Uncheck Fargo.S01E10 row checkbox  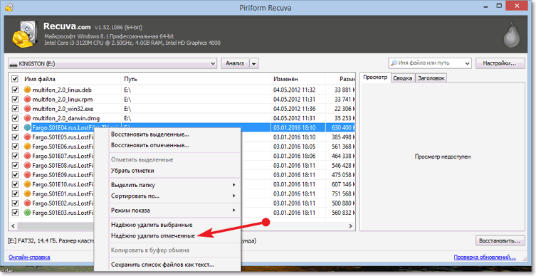tap(15, 184)
